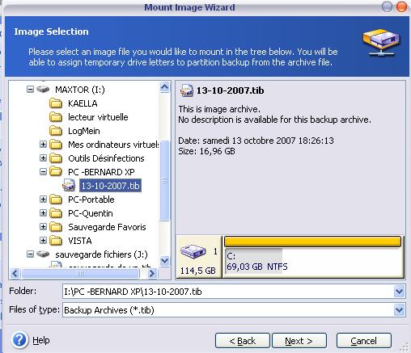Screen dimensions: 411x353
Task: Click the tree's vertical scrollbar down arrow
Action: click(164, 261)
